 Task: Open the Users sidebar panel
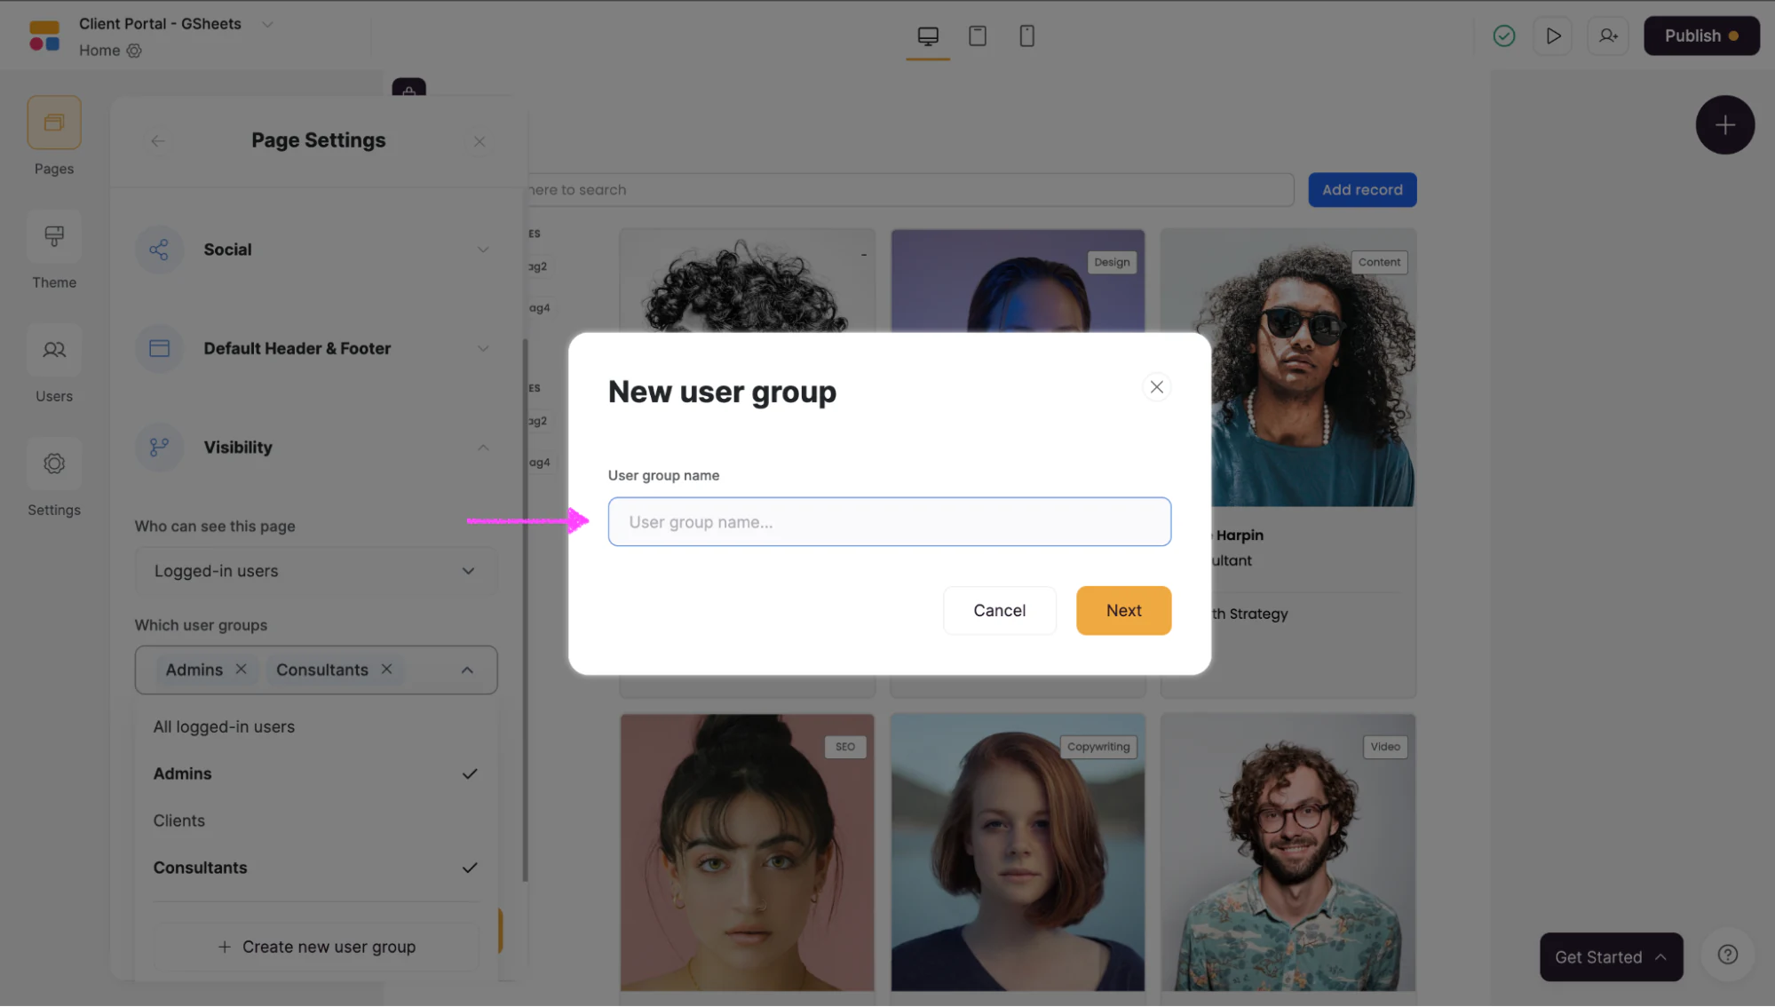(x=54, y=350)
